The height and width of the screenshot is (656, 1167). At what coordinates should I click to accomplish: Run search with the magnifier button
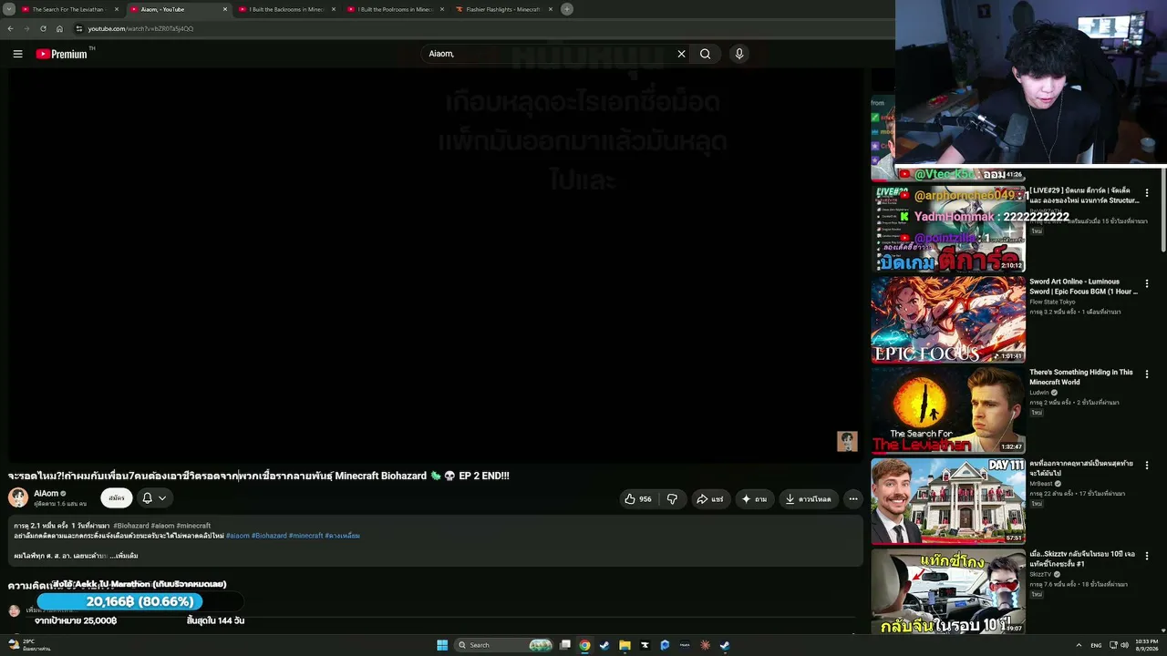pos(705,54)
